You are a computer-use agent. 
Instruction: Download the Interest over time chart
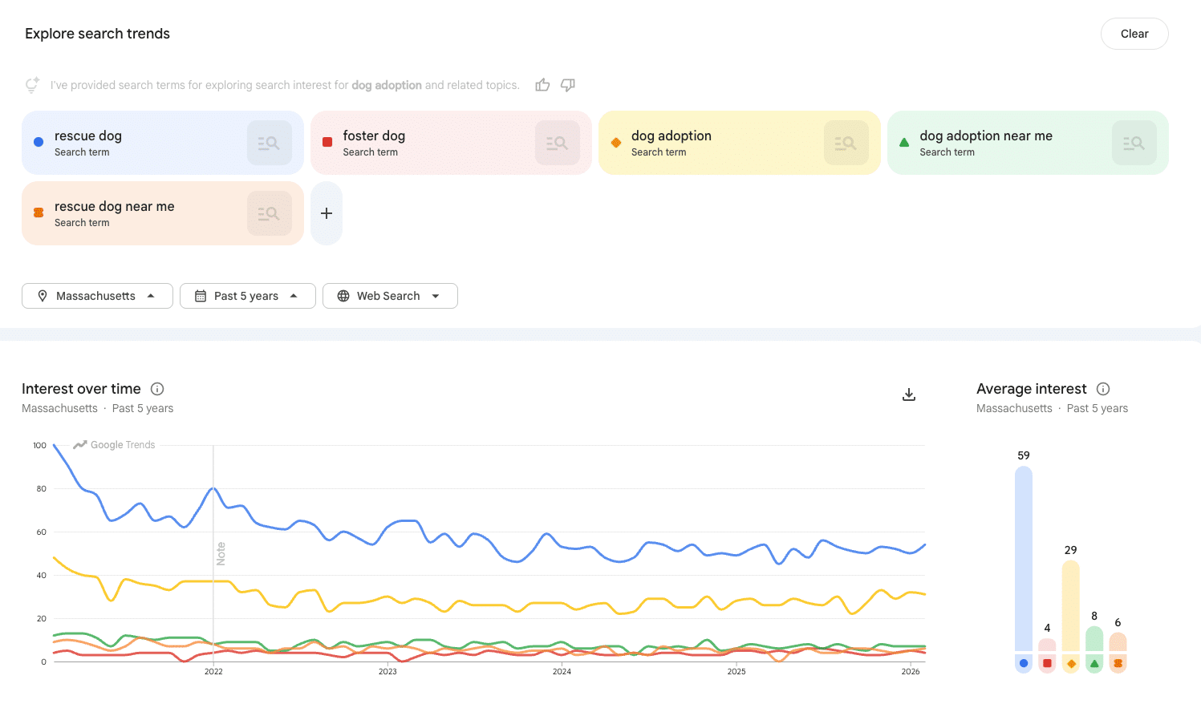pos(908,394)
